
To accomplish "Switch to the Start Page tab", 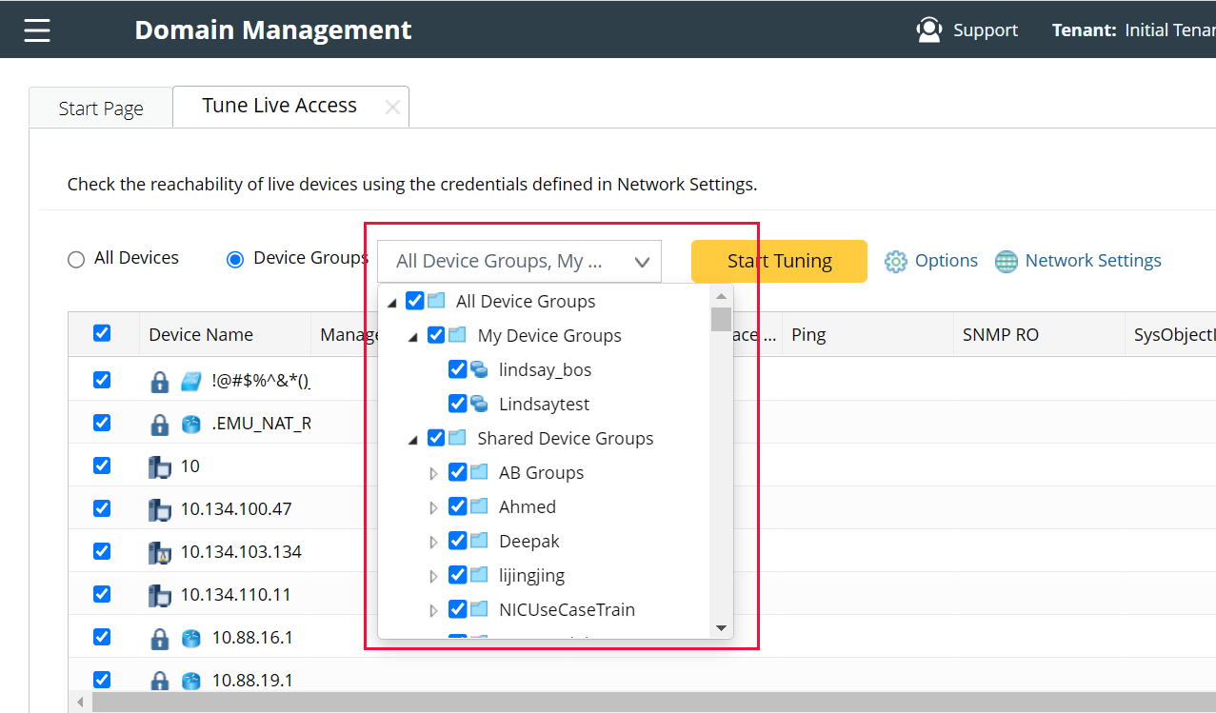I will coord(99,107).
